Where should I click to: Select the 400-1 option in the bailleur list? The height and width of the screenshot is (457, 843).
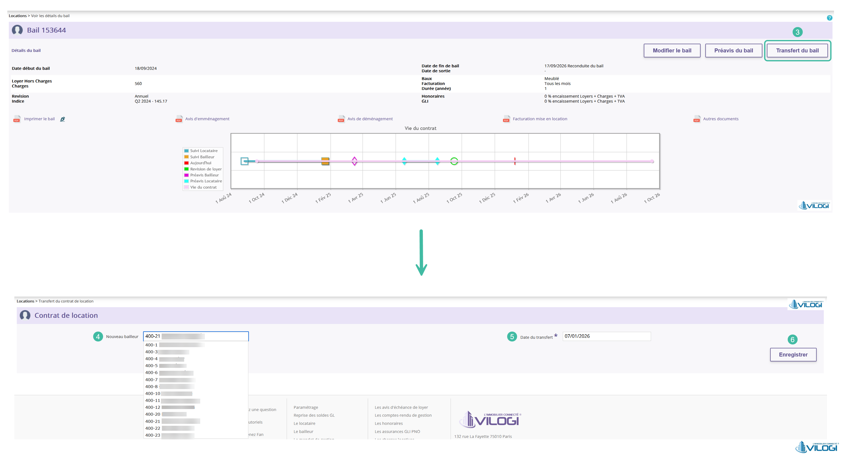click(x=196, y=345)
